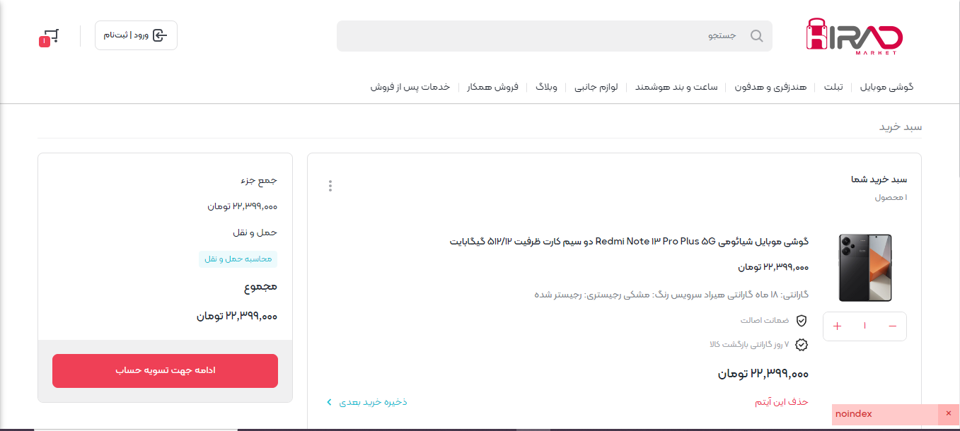This screenshot has width=960, height=431.
Task: Click the سبد خرید شما heading
Action: [879, 179]
